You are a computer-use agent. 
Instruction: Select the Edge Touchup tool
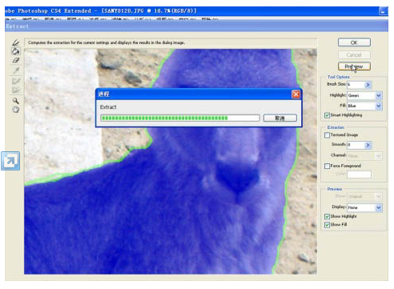pyautogui.click(x=15, y=90)
